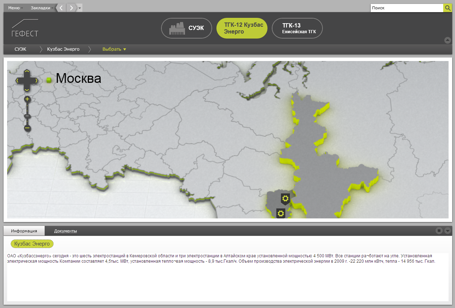Click the upper gear facility marker
455x308 pixels.
[x=285, y=198]
